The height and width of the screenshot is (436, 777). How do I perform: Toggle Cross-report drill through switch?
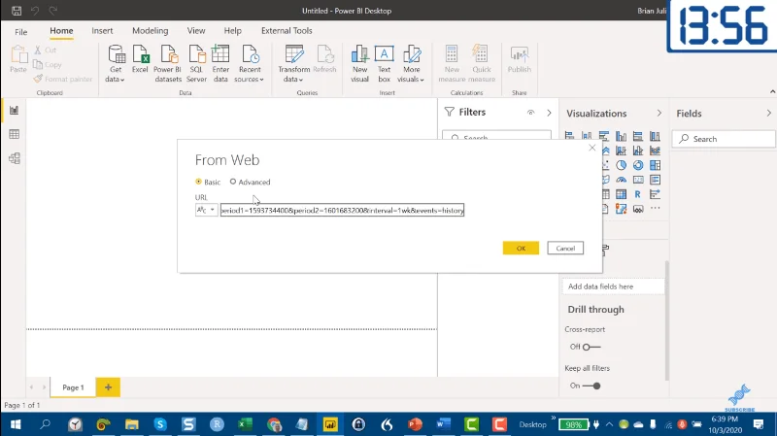coord(591,347)
